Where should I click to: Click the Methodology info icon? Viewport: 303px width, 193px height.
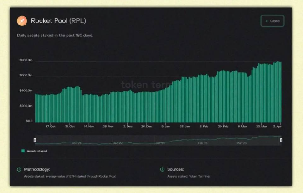coord(19,169)
